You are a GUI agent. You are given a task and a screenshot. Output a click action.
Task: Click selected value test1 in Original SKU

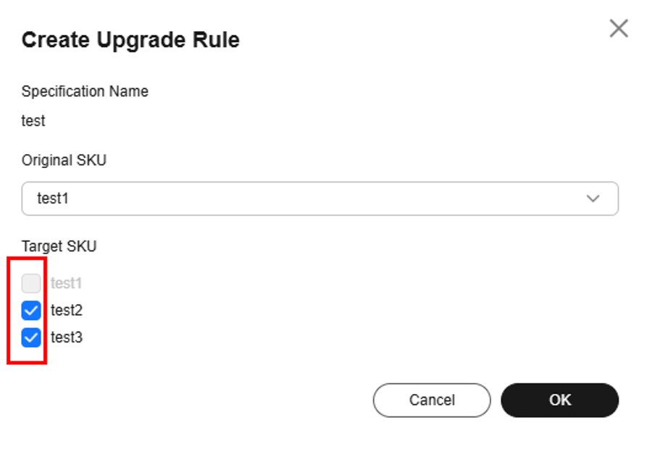point(53,198)
